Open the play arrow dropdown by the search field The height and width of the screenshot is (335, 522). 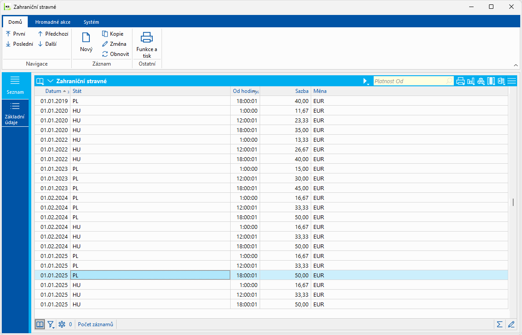point(365,81)
